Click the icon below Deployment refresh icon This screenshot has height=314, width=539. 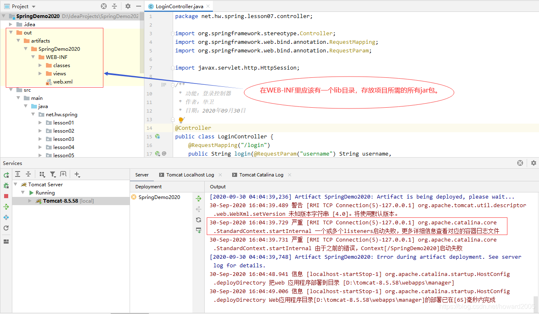[x=199, y=230]
